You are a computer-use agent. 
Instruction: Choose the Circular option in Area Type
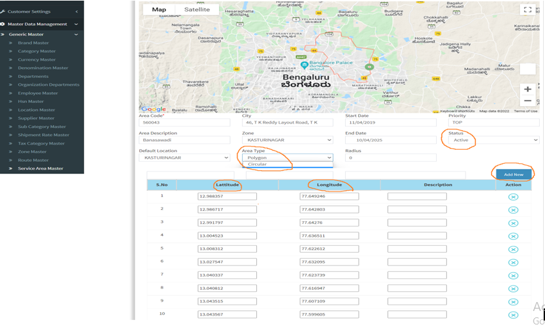[x=288, y=164]
